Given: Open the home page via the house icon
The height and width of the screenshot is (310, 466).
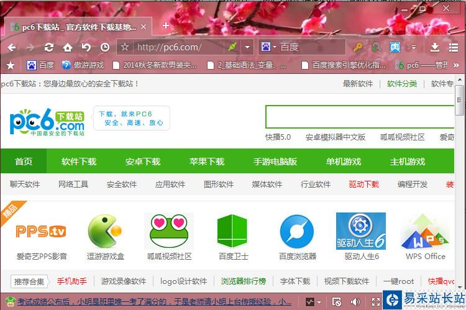Looking at the screenshot, I should [x=68, y=47].
